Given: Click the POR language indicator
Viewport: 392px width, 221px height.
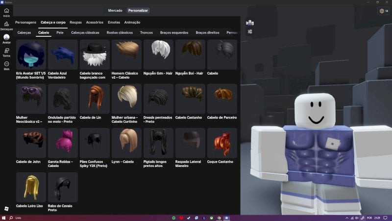Looking at the screenshot, I should click(369, 218).
